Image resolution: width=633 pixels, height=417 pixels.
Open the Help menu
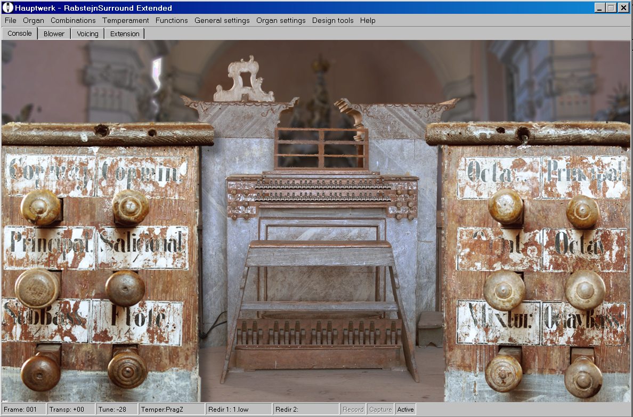(368, 20)
